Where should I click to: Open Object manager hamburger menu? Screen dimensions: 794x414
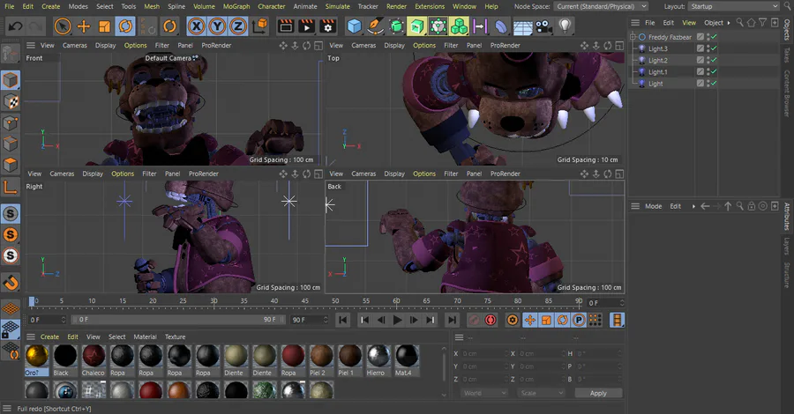tap(635, 23)
